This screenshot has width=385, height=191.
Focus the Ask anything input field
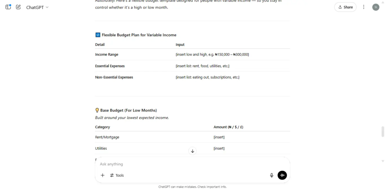click(x=192, y=164)
